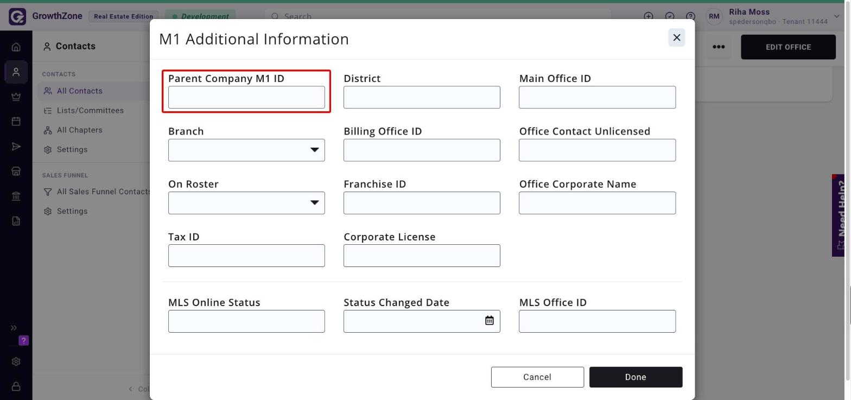Open the storefront icon in the left sidebar
Image resolution: width=851 pixels, height=400 pixels.
[x=16, y=171]
